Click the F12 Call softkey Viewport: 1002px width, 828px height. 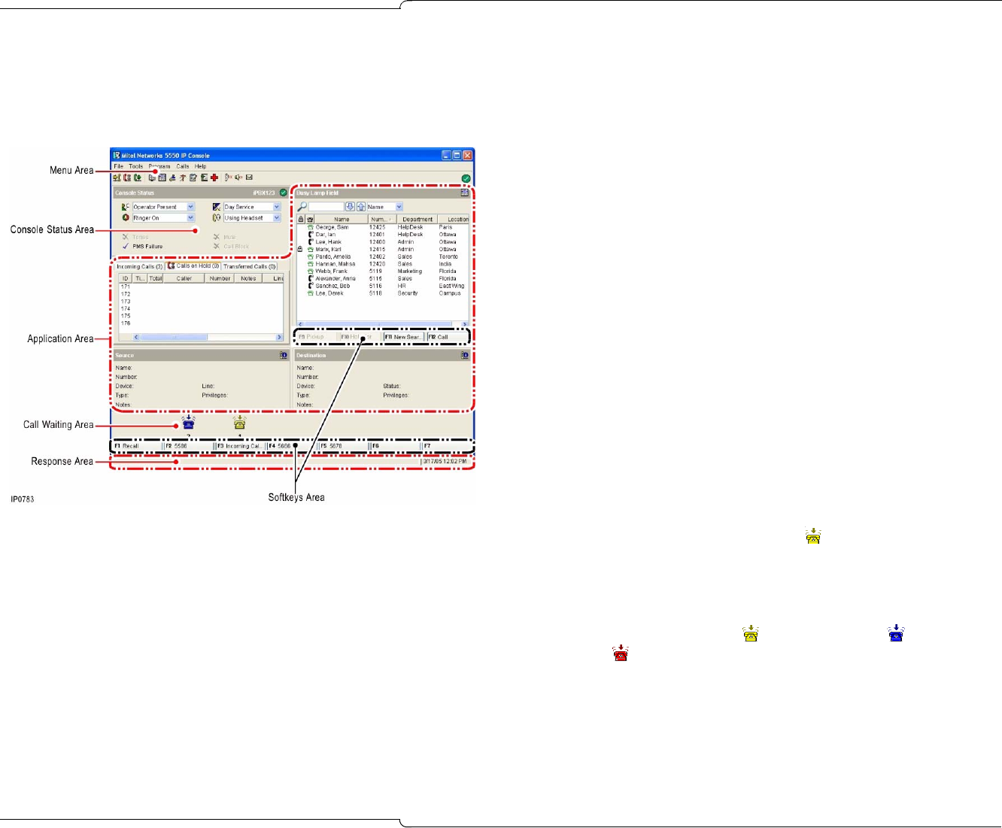click(x=448, y=337)
